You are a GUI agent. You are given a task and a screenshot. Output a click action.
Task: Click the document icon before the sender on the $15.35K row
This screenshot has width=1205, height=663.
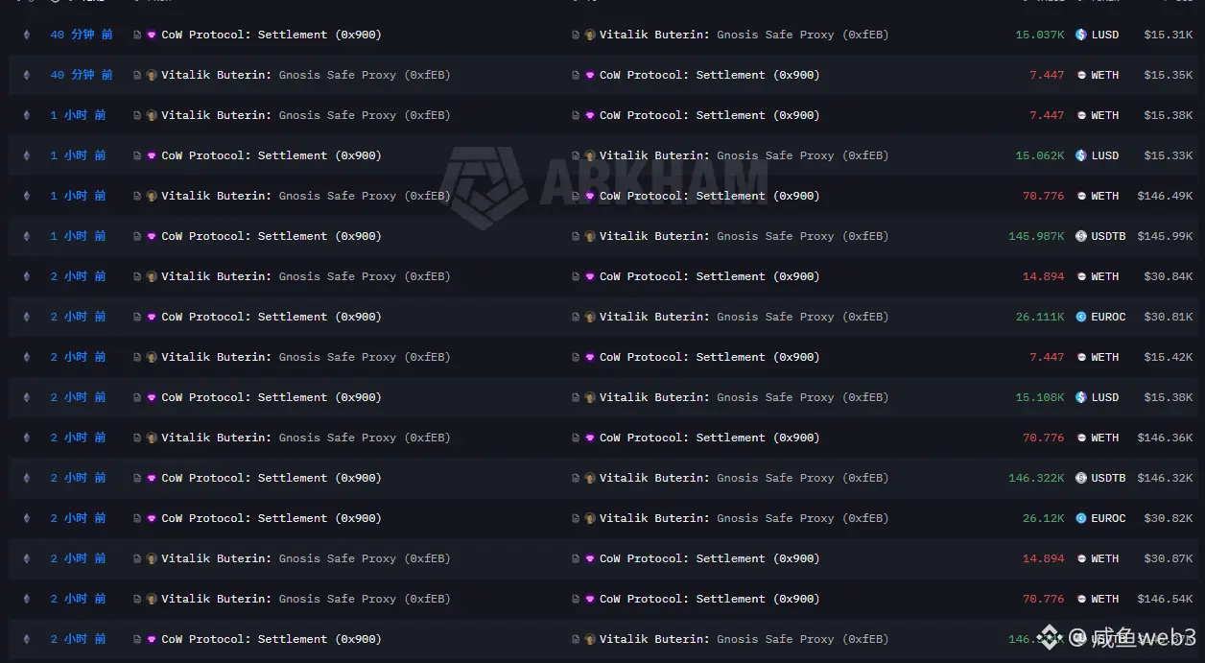pos(138,75)
